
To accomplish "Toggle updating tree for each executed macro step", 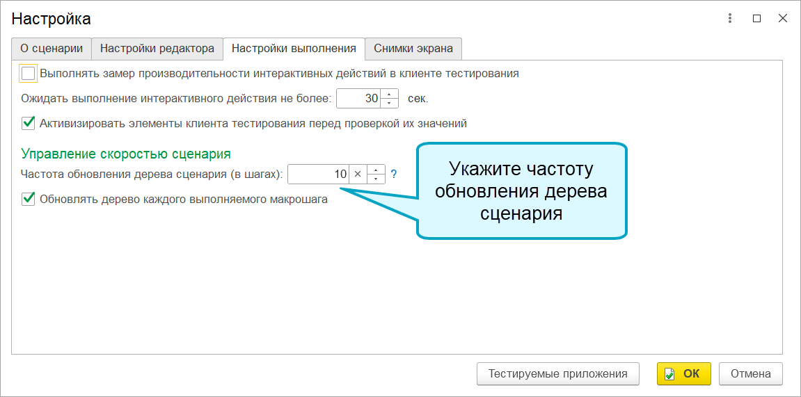I will (x=28, y=199).
